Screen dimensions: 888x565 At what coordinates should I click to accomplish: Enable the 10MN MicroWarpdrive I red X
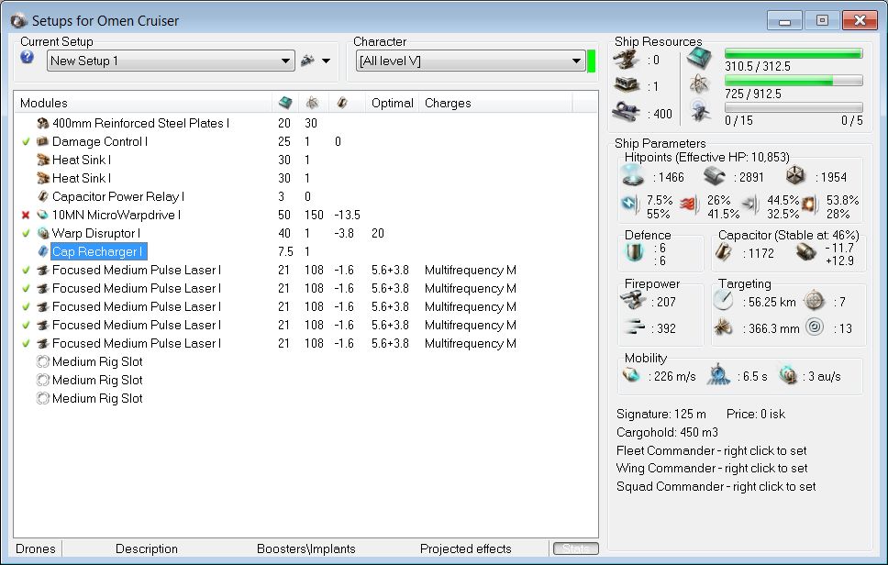pyautogui.click(x=26, y=216)
